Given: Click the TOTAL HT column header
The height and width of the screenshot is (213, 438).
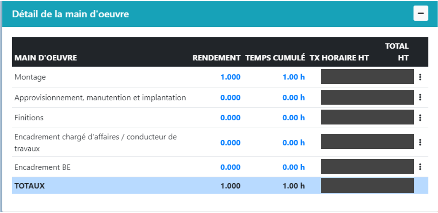Looking at the screenshot, I should [397, 52].
